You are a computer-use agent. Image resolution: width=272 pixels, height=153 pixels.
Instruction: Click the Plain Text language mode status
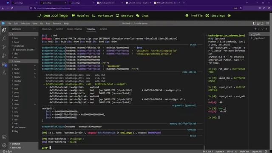pyautogui.click(x=245, y=151)
